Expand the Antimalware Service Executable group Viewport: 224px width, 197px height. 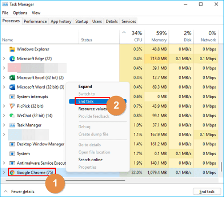click(4, 163)
